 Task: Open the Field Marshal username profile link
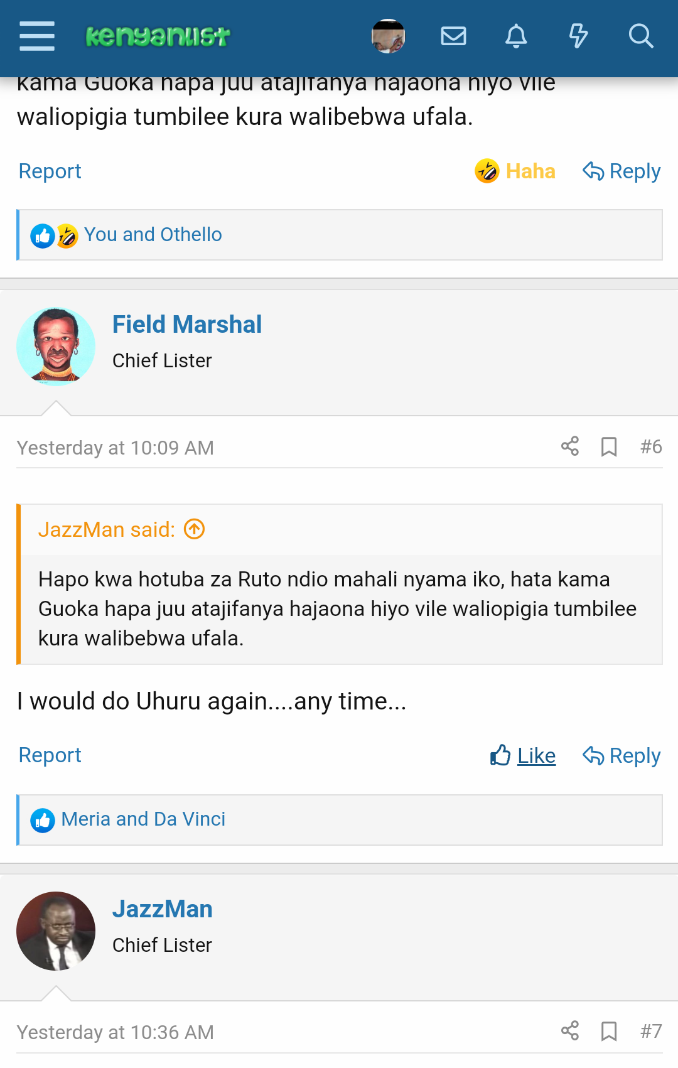pos(187,325)
